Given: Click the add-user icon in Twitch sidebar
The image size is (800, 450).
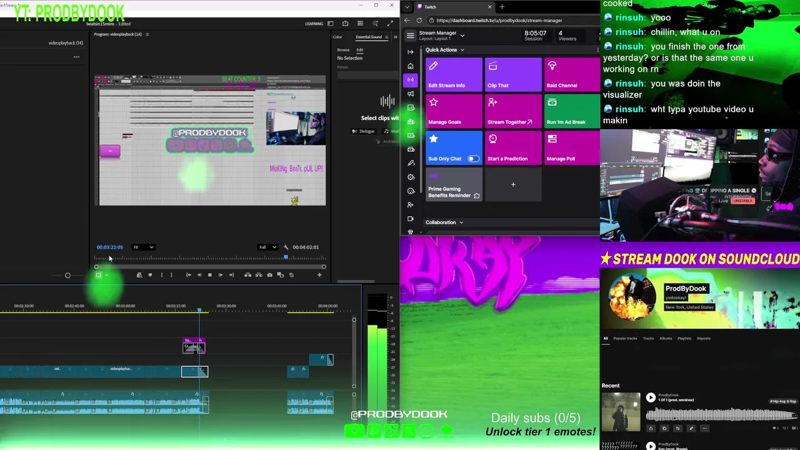Looking at the screenshot, I should 411,204.
